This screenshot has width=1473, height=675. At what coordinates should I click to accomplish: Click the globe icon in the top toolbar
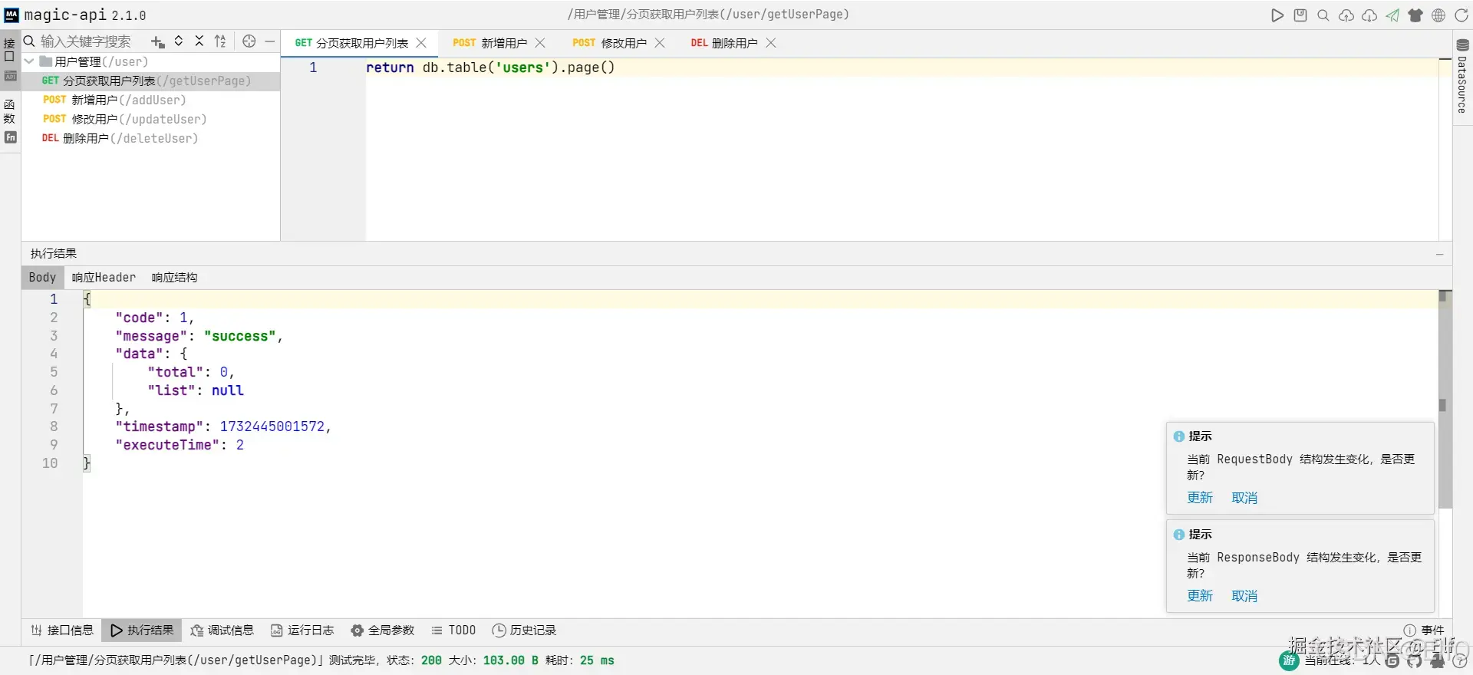coord(1438,15)
